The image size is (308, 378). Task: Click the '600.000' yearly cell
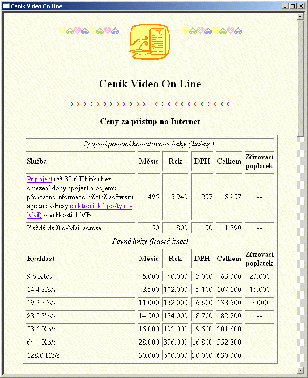coord(176,355)
